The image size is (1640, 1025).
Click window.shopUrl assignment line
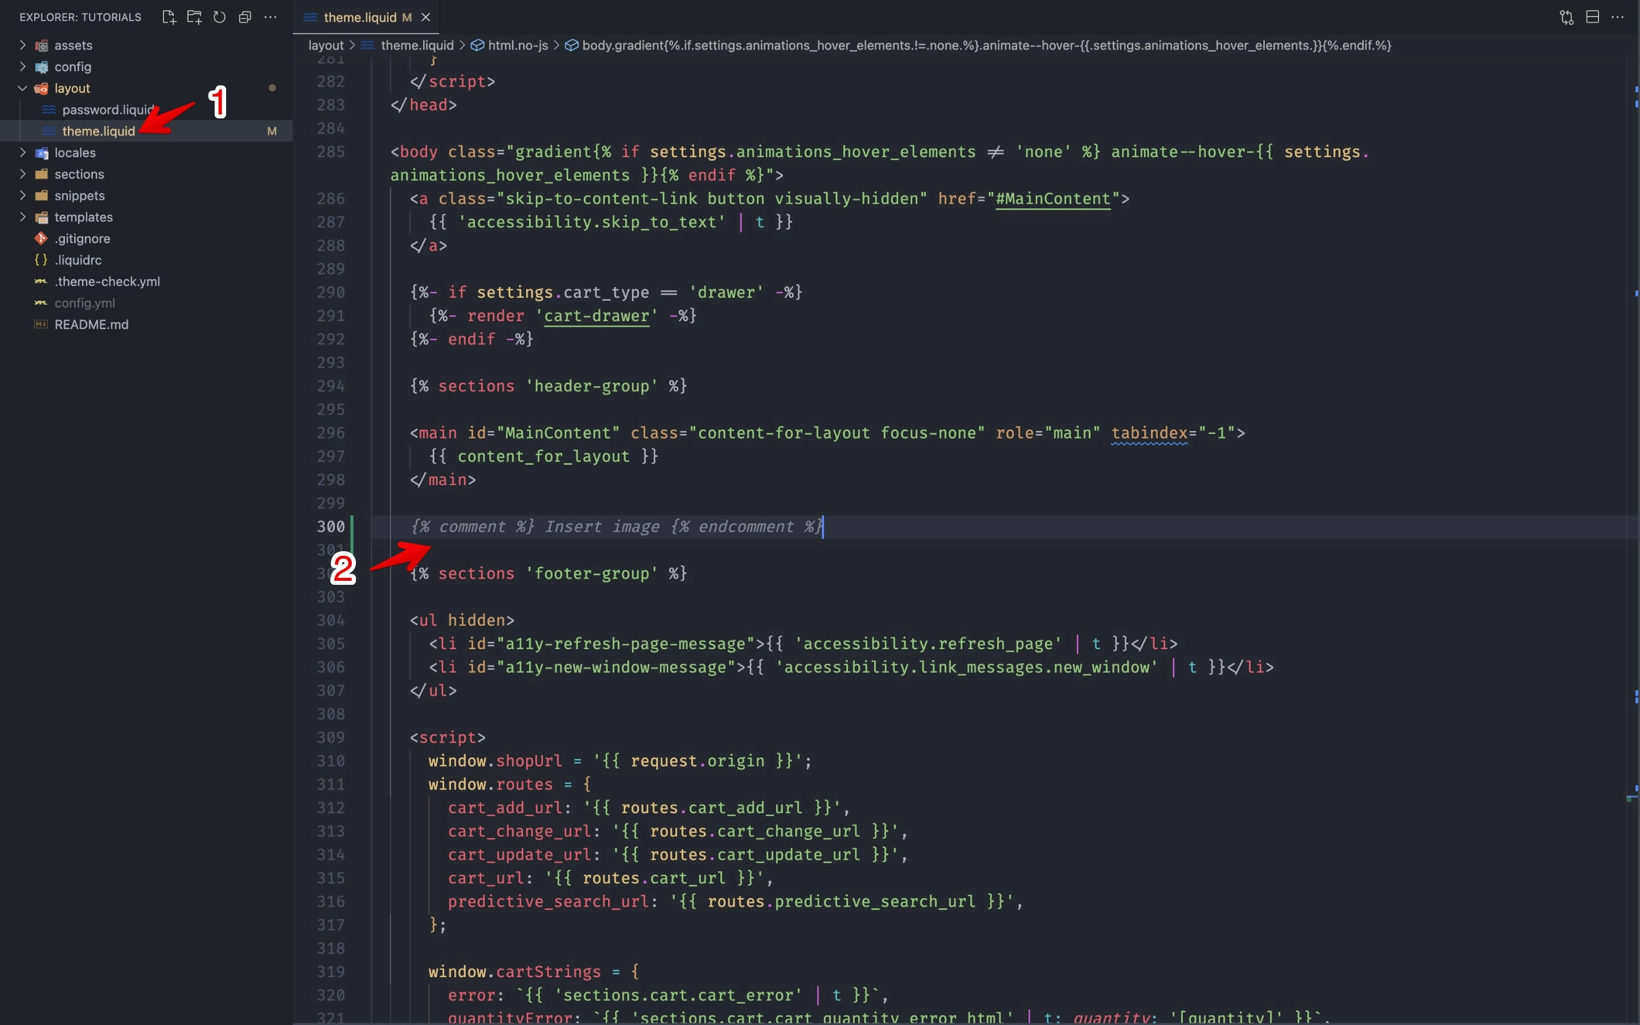tap(620, 761)
